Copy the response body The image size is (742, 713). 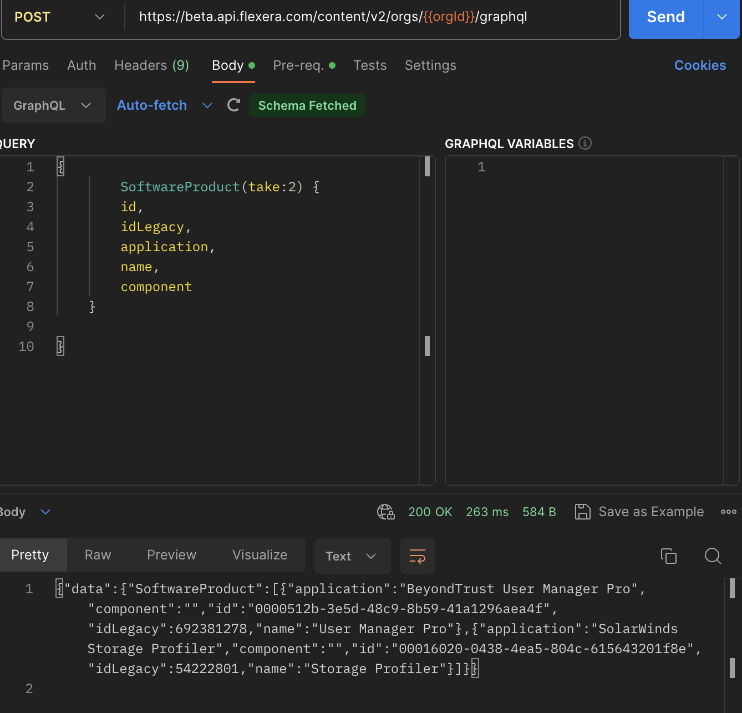[669, 556]
